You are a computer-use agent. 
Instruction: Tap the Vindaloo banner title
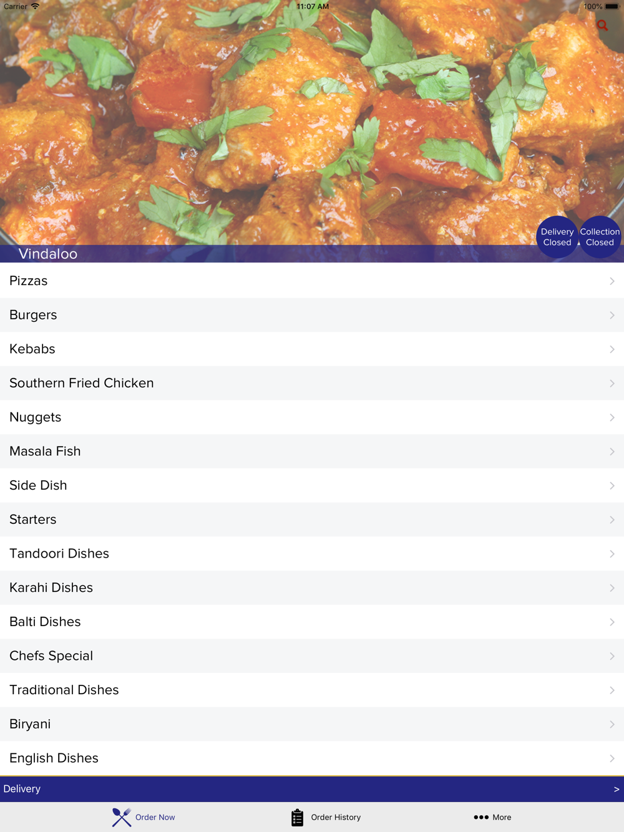(48, 254)
